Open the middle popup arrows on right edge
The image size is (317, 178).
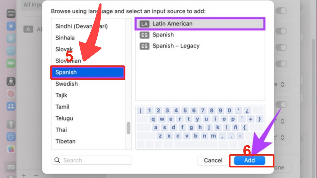(x=282, y=121)
